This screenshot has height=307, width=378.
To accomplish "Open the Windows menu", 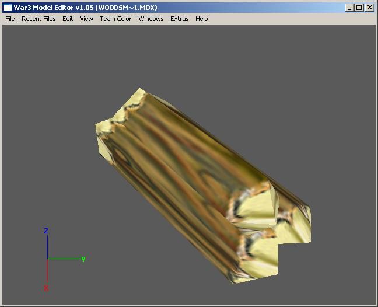I will point(151,19).
